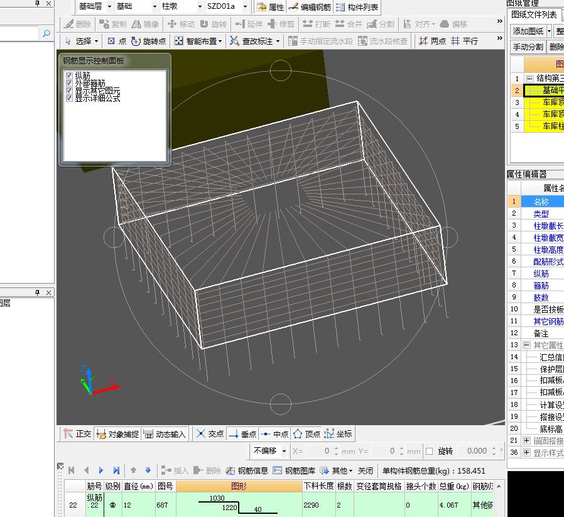Move rebar row up arrow
Screen dimensions: 564x517
[133, 470]
